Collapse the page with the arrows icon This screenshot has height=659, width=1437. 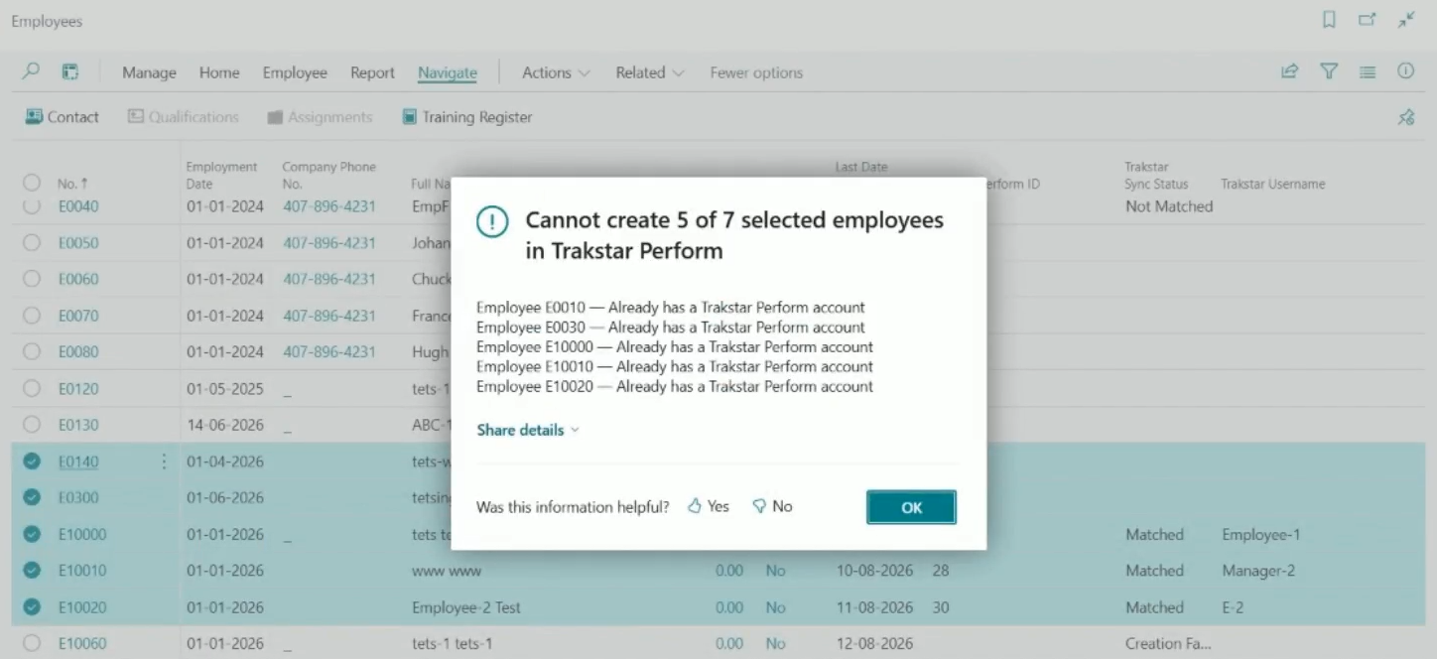(x=1406, y=20)
